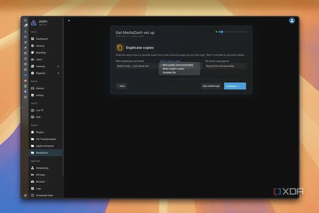Open the Bluesky butterfly web panel
The image size is (319, 213).
(25, 75)
